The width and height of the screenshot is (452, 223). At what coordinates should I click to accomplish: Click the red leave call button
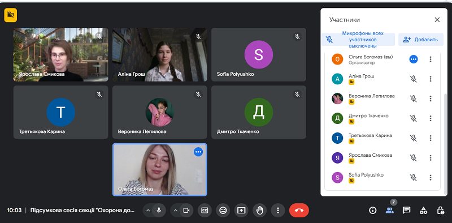(299, 211)
